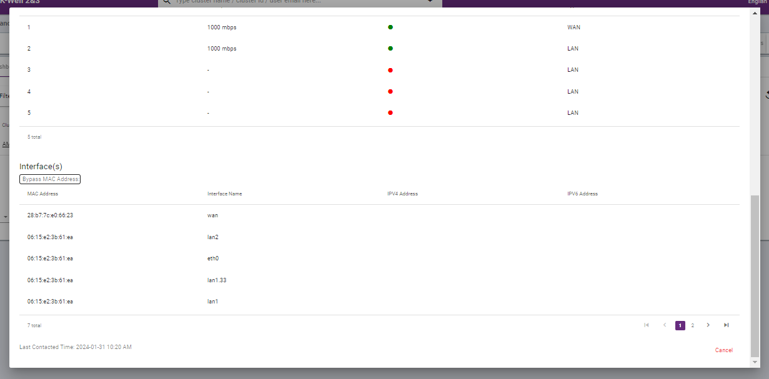This screenshot has height=379, width=769.
Task: Click the Interface(s) section heading
Action: [x=41, y=166]
